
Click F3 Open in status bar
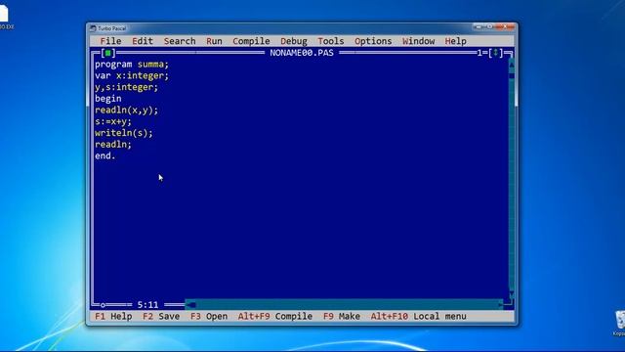[x=209, y=317]
